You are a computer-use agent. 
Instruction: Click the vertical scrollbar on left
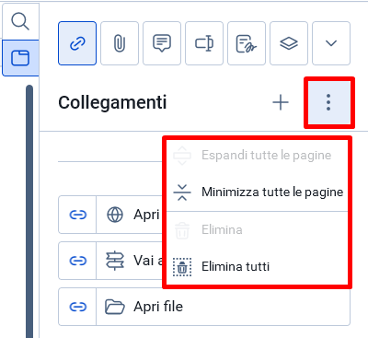click(29, 211)
